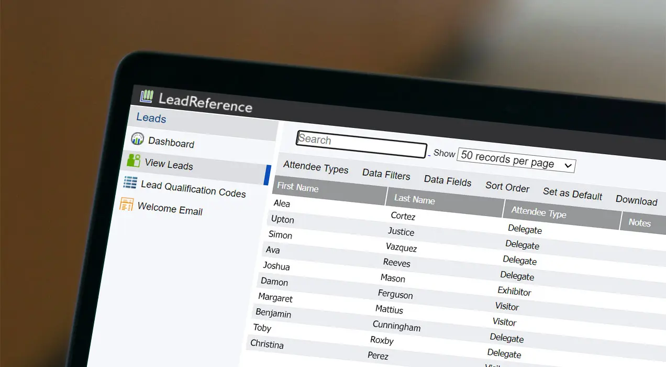The height and width of the screenshot is (367, 666).
Task: Click the Attendee Type column header
Action: (x=538, y=212)
